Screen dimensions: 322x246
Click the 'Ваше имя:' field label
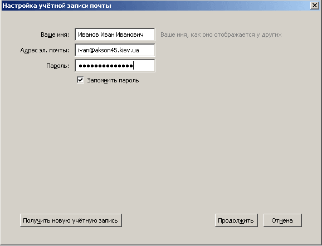[x=55, y=35]
